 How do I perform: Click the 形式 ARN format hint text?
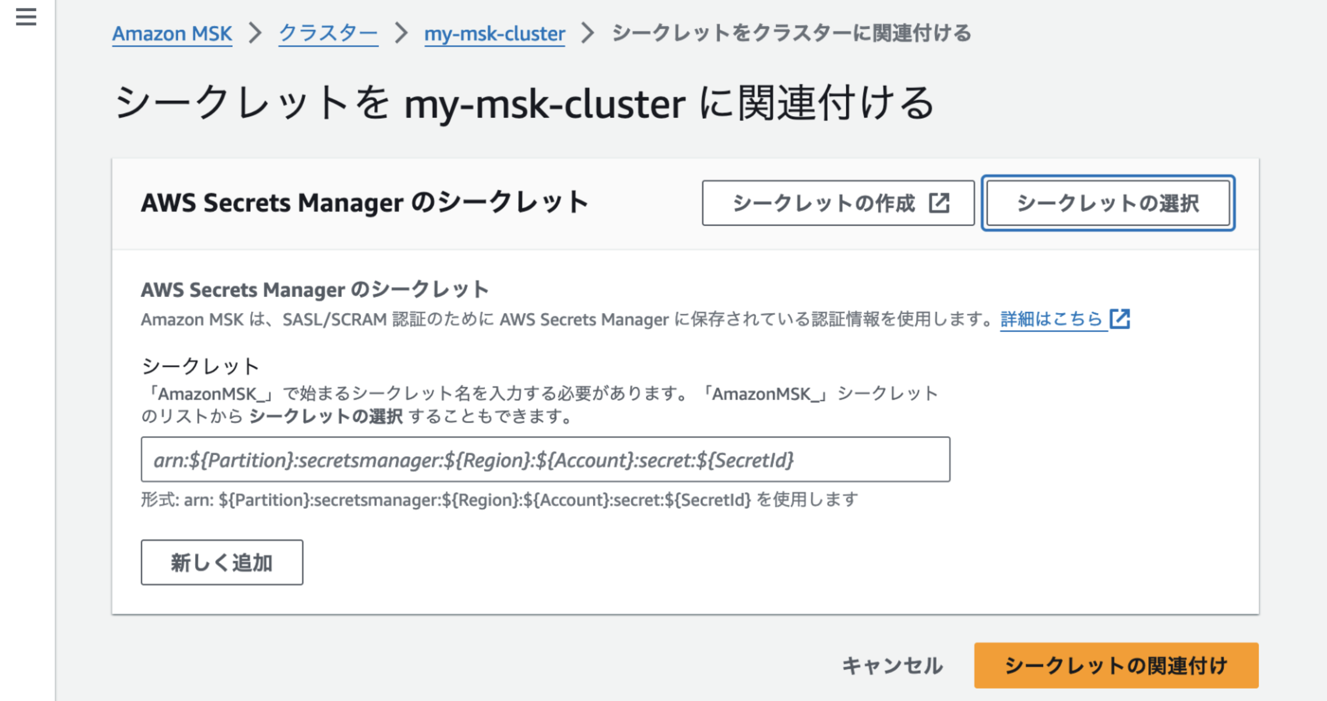coord(499,499)
